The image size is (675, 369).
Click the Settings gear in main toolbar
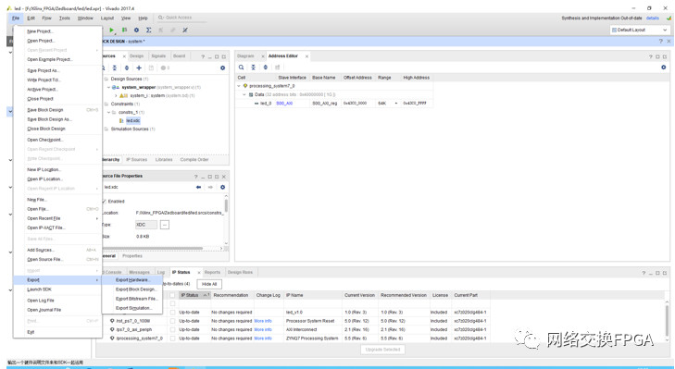[136, 31]
